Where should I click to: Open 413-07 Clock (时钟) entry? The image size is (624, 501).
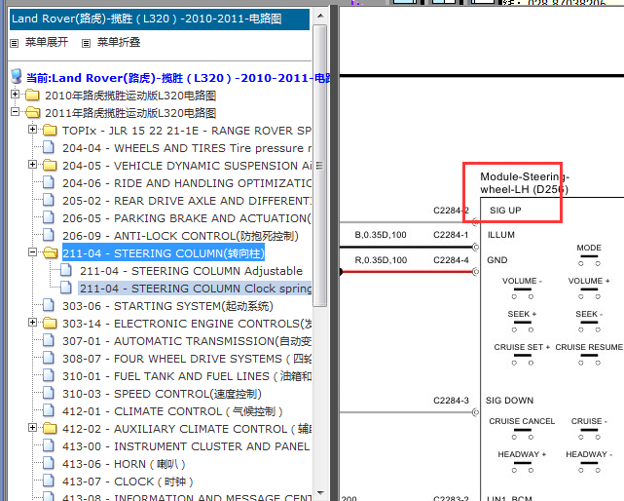click(x=128, y=482)
